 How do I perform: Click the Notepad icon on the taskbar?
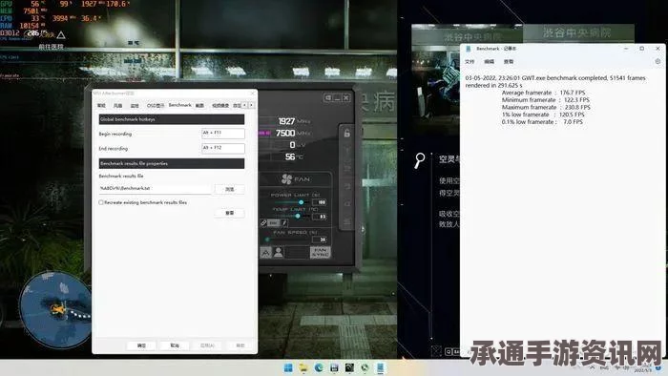pyautogui.click(x=380, y=367)
